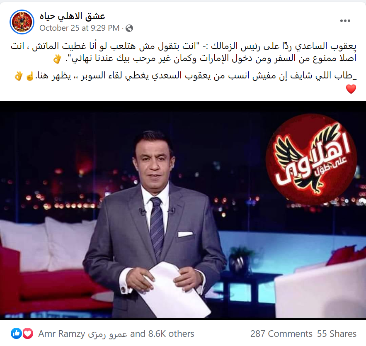
Task: View the 55 Shares list
Action: (x=337, y=334)
